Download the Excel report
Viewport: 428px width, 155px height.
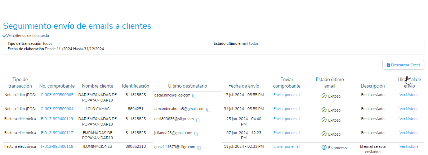pyautogui.click(x=403, y=65)
